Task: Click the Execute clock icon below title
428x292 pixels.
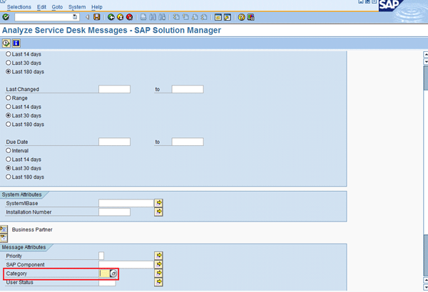Action: pyautogui.click(x=6, y=43)
